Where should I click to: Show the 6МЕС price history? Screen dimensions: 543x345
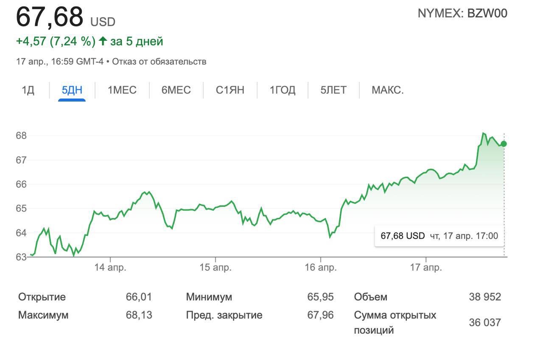click(176, 90)
